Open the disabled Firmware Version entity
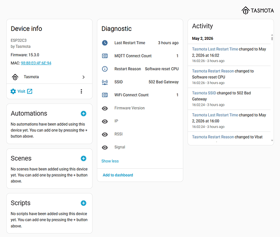 point(140,108)
